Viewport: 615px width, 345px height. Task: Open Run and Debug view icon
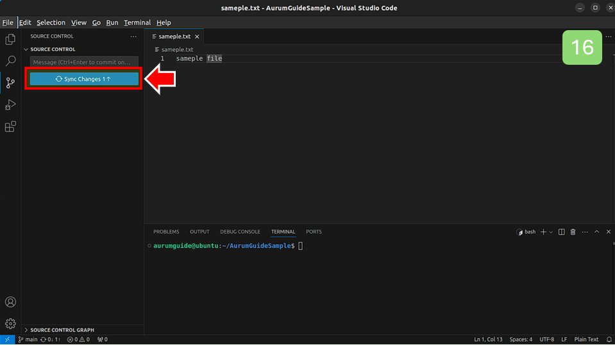11,105
